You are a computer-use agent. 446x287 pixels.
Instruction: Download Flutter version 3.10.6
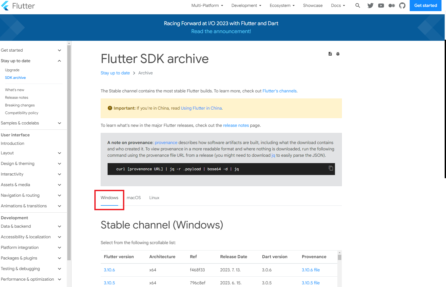109,270
